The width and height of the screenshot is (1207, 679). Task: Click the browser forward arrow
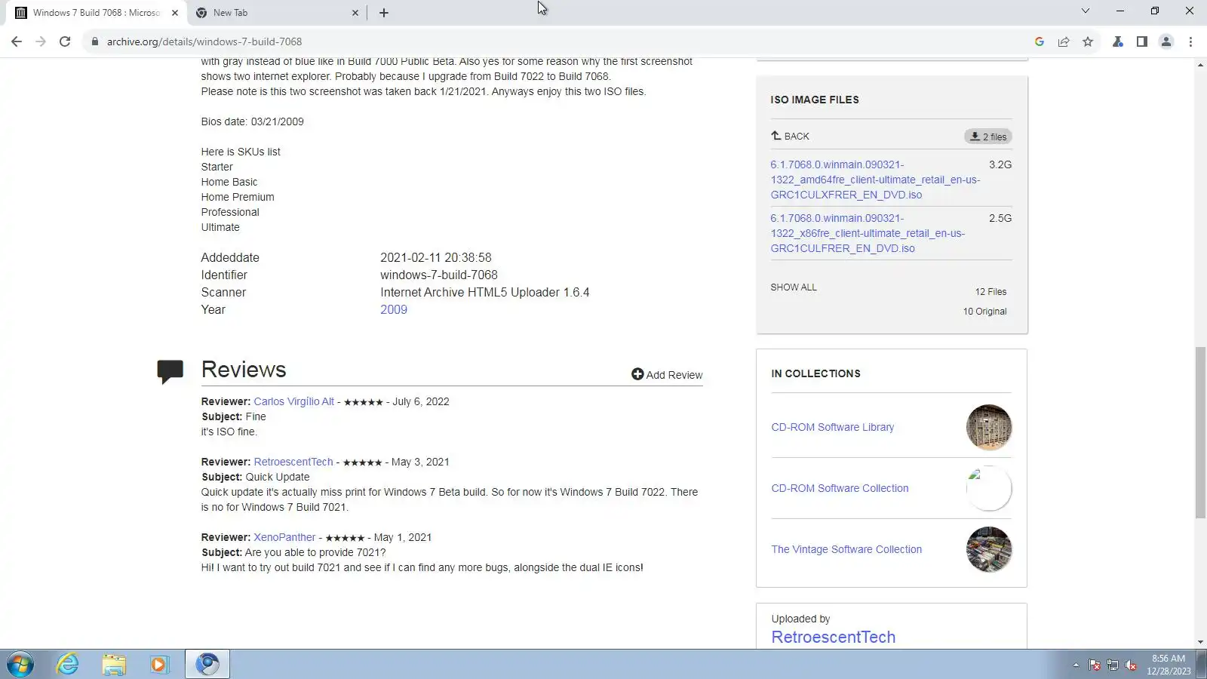[41, 41]
